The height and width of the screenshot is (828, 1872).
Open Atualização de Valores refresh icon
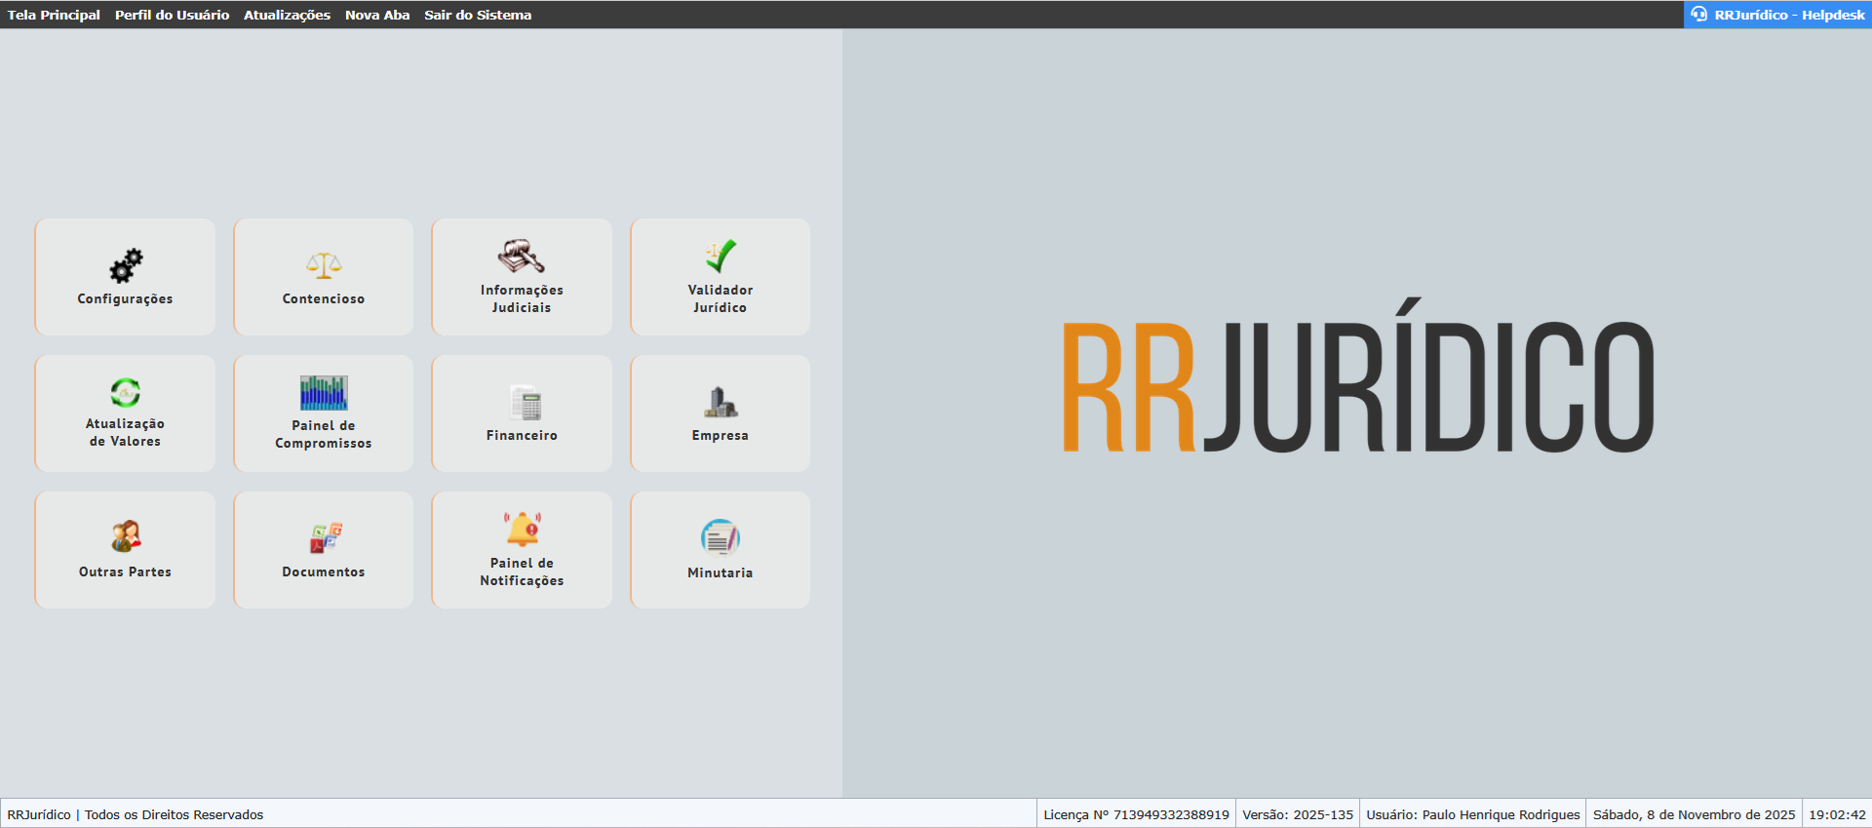tap(126, 392)
